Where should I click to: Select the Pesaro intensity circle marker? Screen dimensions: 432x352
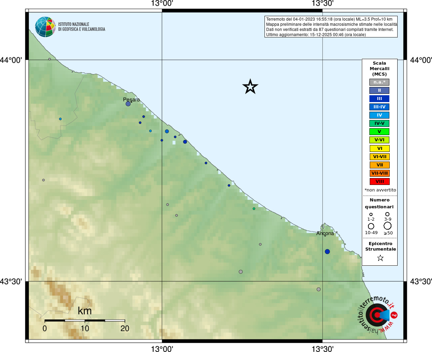(128, 103)
